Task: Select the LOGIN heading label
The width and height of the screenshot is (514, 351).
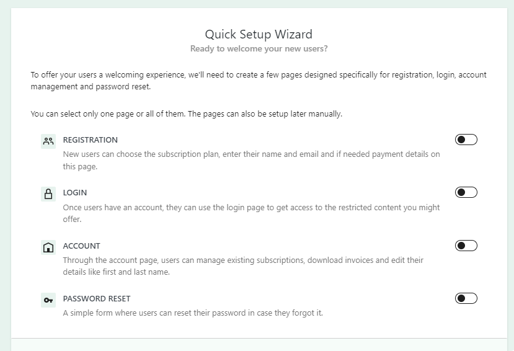Action: pyautogui.click(x=75, y=193)
